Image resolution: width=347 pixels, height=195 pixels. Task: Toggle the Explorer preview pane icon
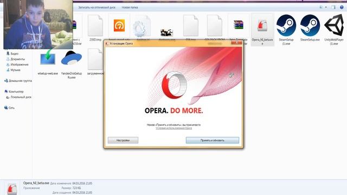point(333,7)
